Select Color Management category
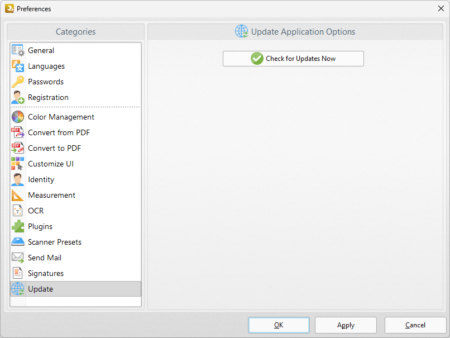 tap(76, 117)
